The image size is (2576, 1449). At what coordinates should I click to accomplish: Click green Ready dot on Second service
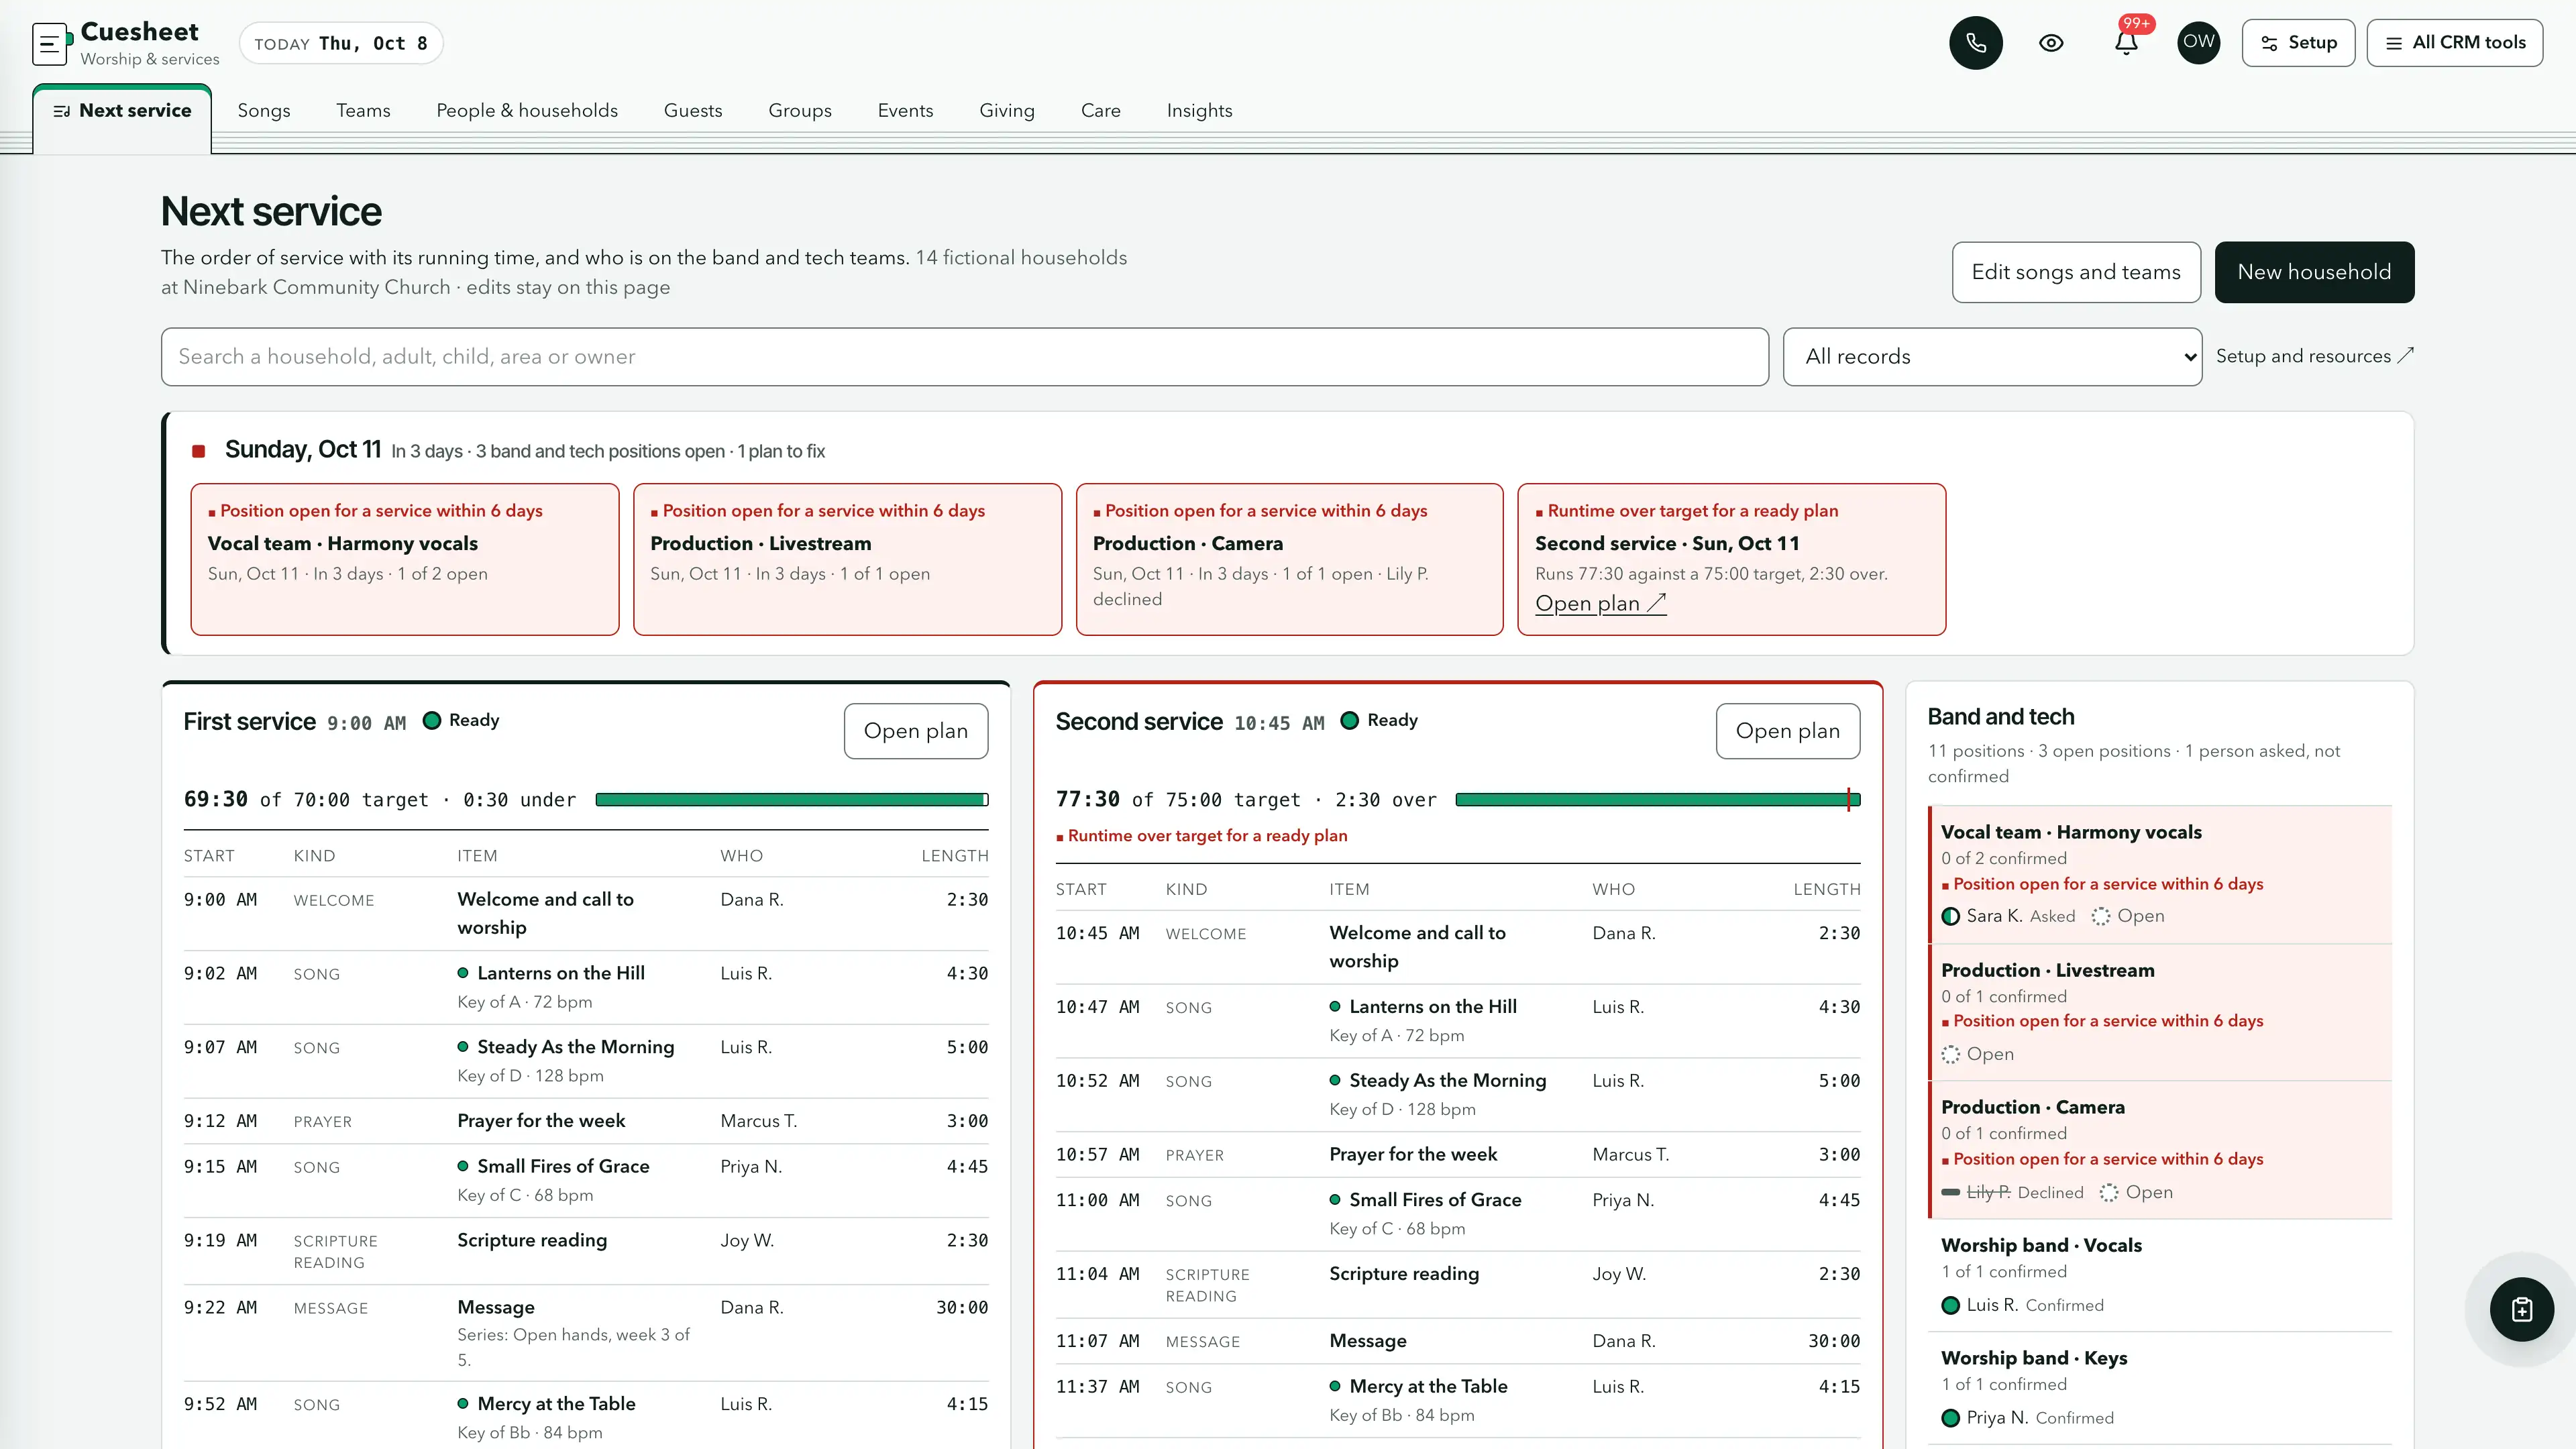(x=1349, y=721)
